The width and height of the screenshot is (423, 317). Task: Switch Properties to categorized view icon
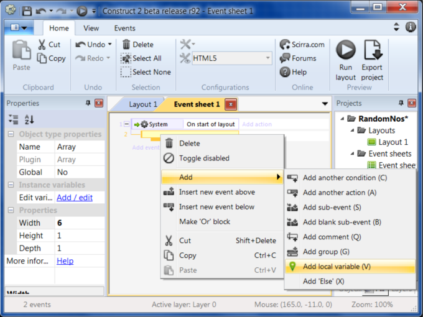point(14,119)
